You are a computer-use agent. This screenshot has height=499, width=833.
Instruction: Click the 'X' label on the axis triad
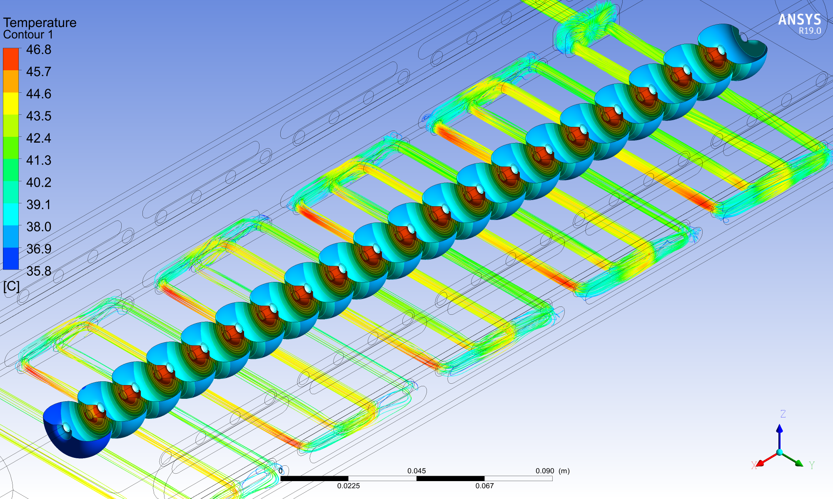click(754, 465)
